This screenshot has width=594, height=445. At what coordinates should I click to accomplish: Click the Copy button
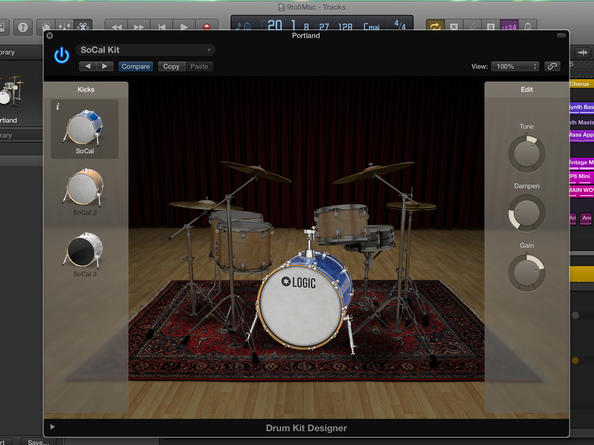point(171,66)
